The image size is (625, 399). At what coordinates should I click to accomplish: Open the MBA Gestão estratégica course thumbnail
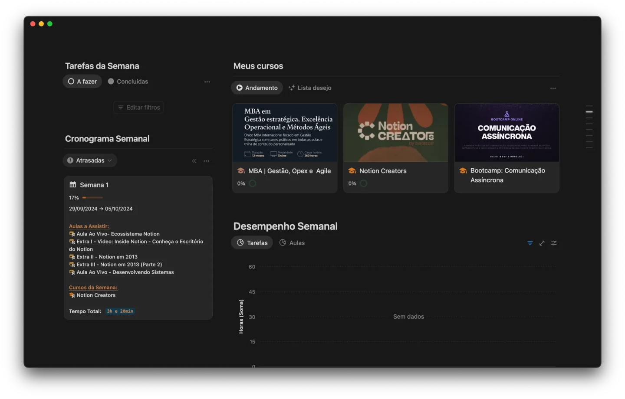coord(285,133)
